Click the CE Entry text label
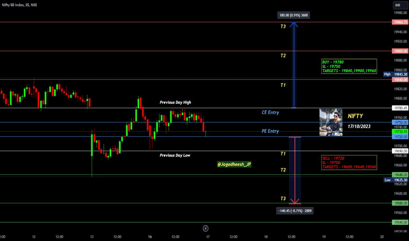The height and width of the screenshot is (241, 409). coord(270,113)
